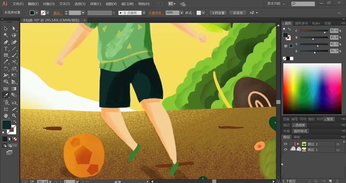Open the 文件(F) menu
346x183 pixels.
(18, 4)
